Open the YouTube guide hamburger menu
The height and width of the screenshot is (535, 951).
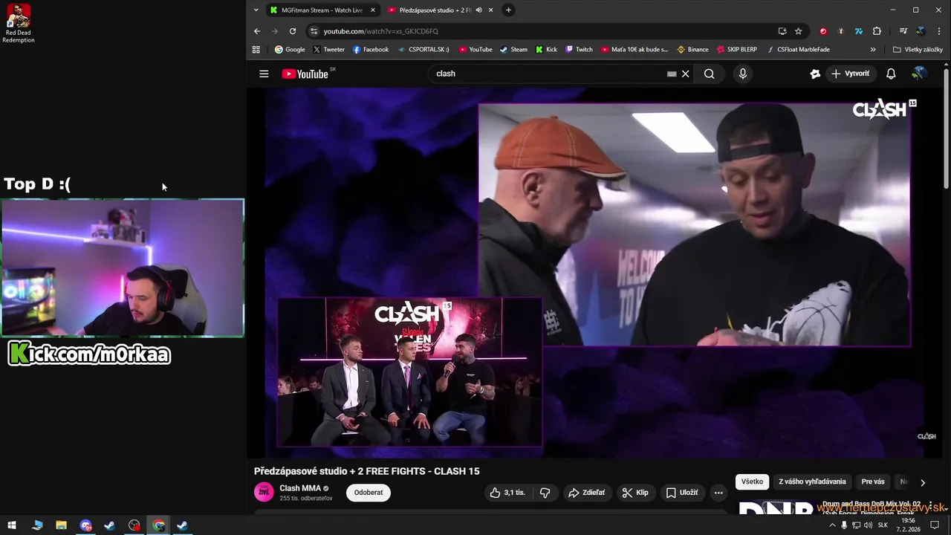[264, 74]
